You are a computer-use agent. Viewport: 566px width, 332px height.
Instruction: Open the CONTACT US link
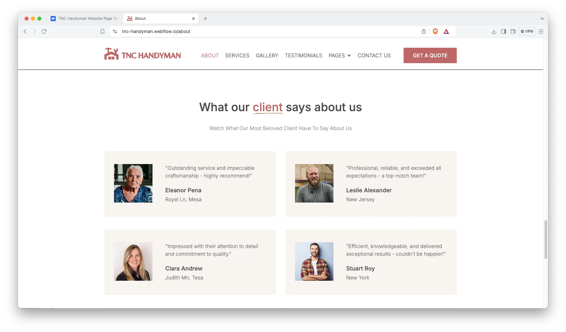pos(374,55)
